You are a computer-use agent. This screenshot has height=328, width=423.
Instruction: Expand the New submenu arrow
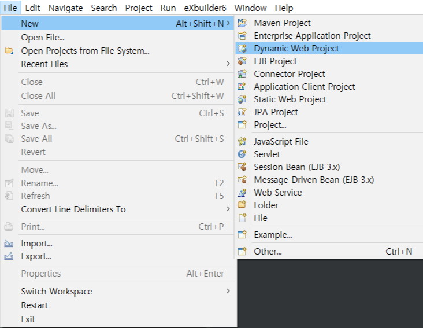coord(228,23)
